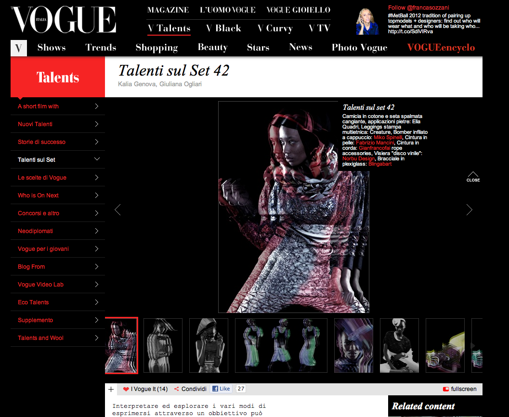Click the Facebook Like button
This screenshot has height=417, width=509.
(x=221, y=389)
